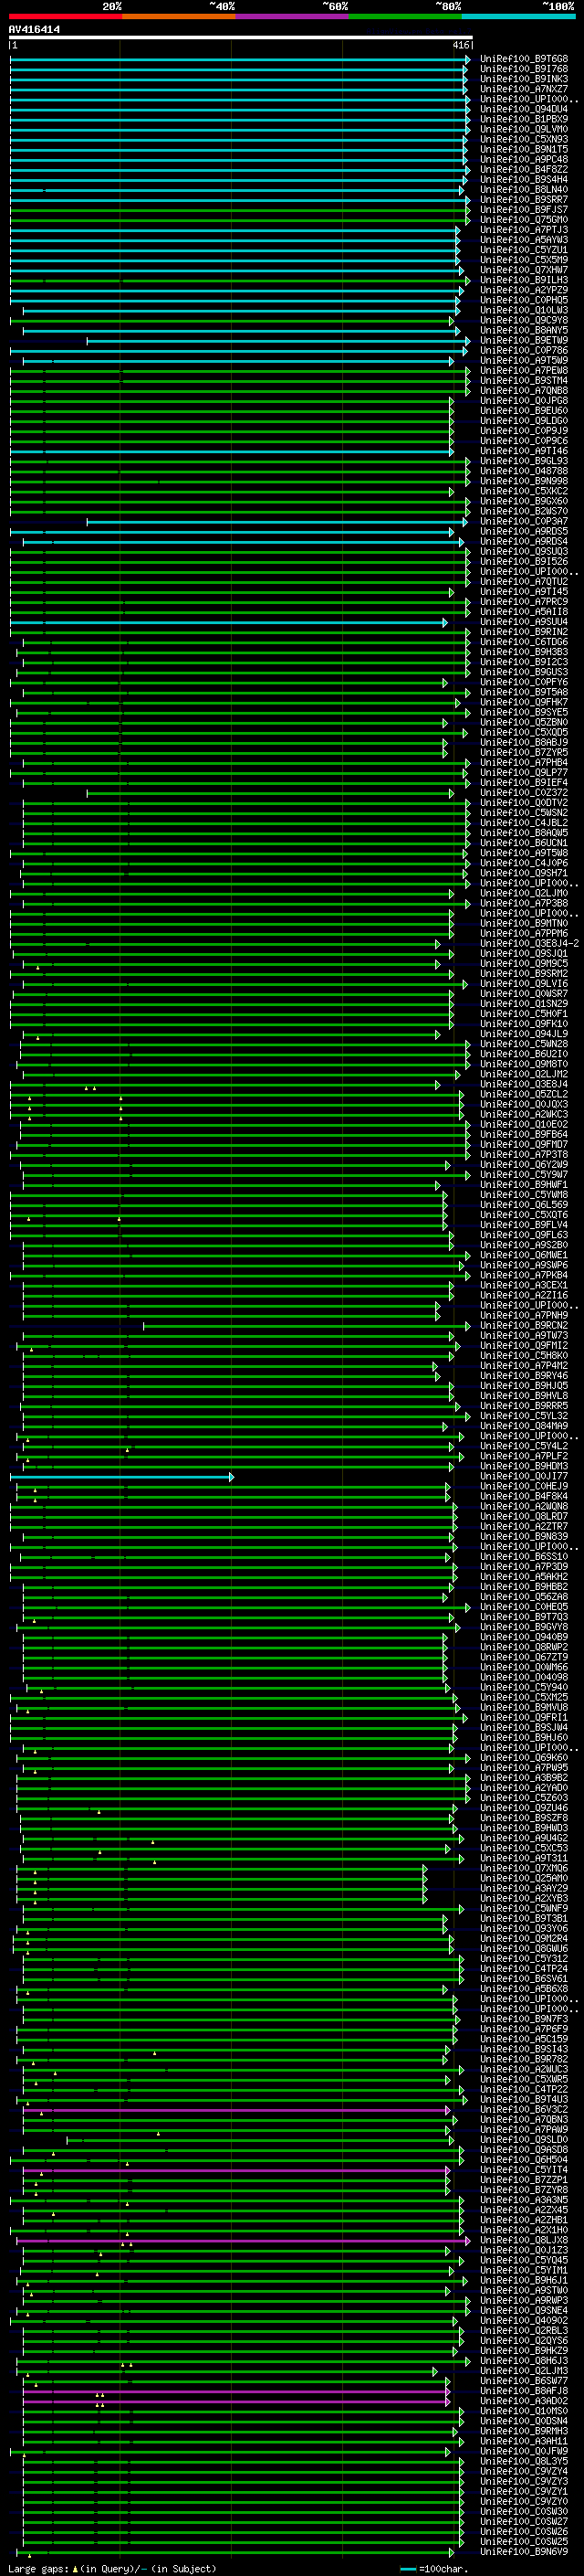Click the red ~20% identity legend segment
Viewport: 584px width, 2576px height.
point(65,16)
